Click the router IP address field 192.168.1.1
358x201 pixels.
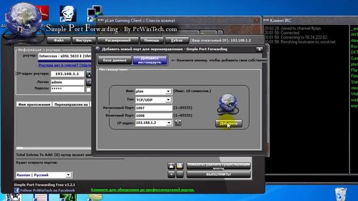(67, 74)
